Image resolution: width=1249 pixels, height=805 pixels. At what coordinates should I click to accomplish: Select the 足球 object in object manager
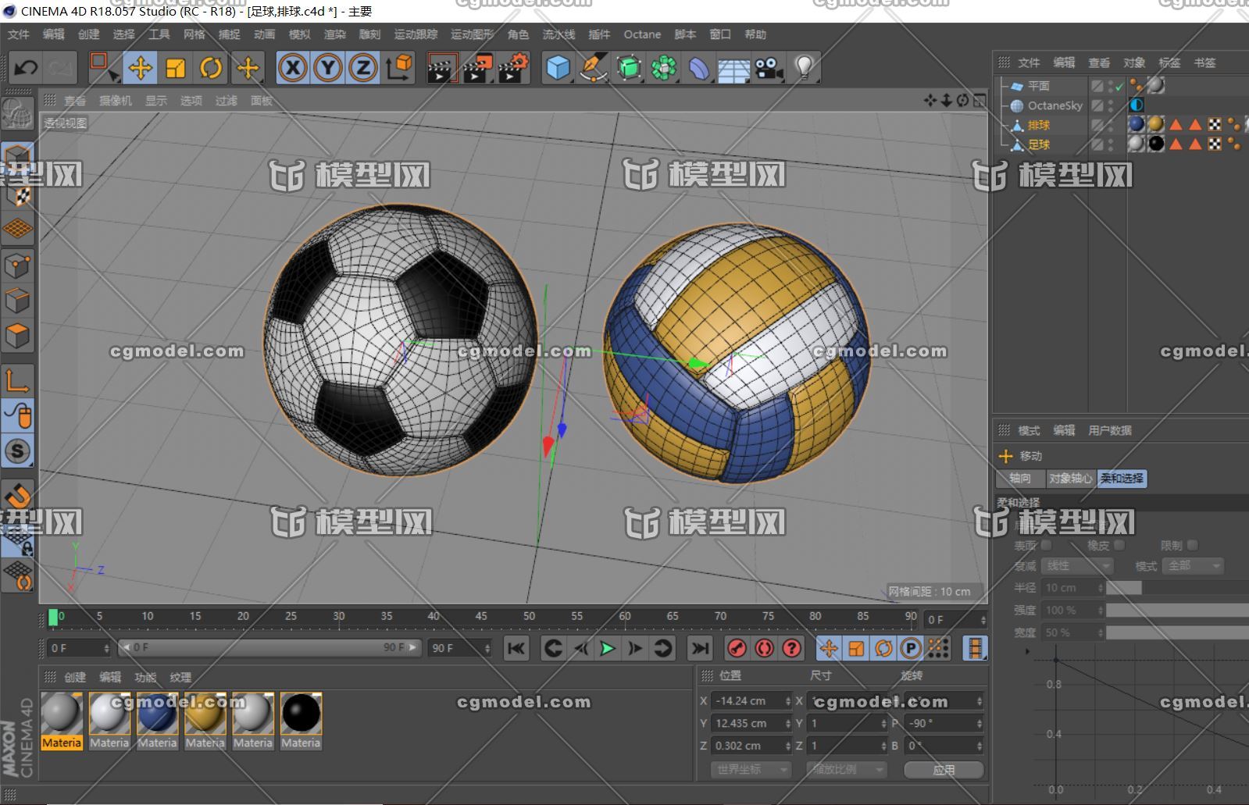click(1039, 144)
